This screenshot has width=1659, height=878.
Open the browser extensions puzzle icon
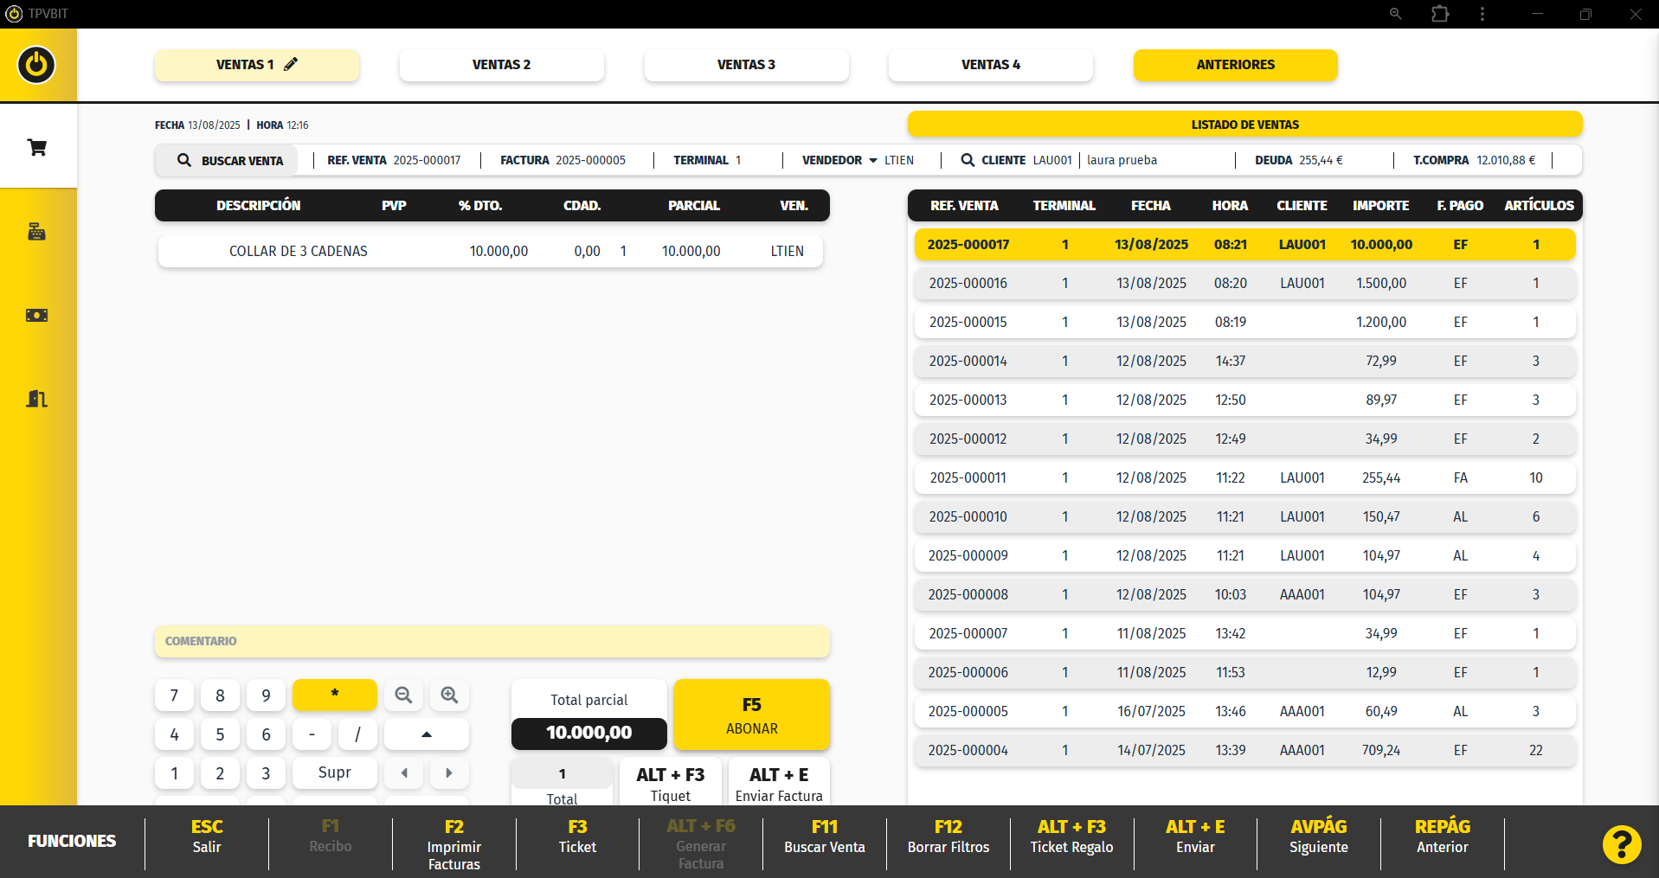click(x=1440, y=14)
